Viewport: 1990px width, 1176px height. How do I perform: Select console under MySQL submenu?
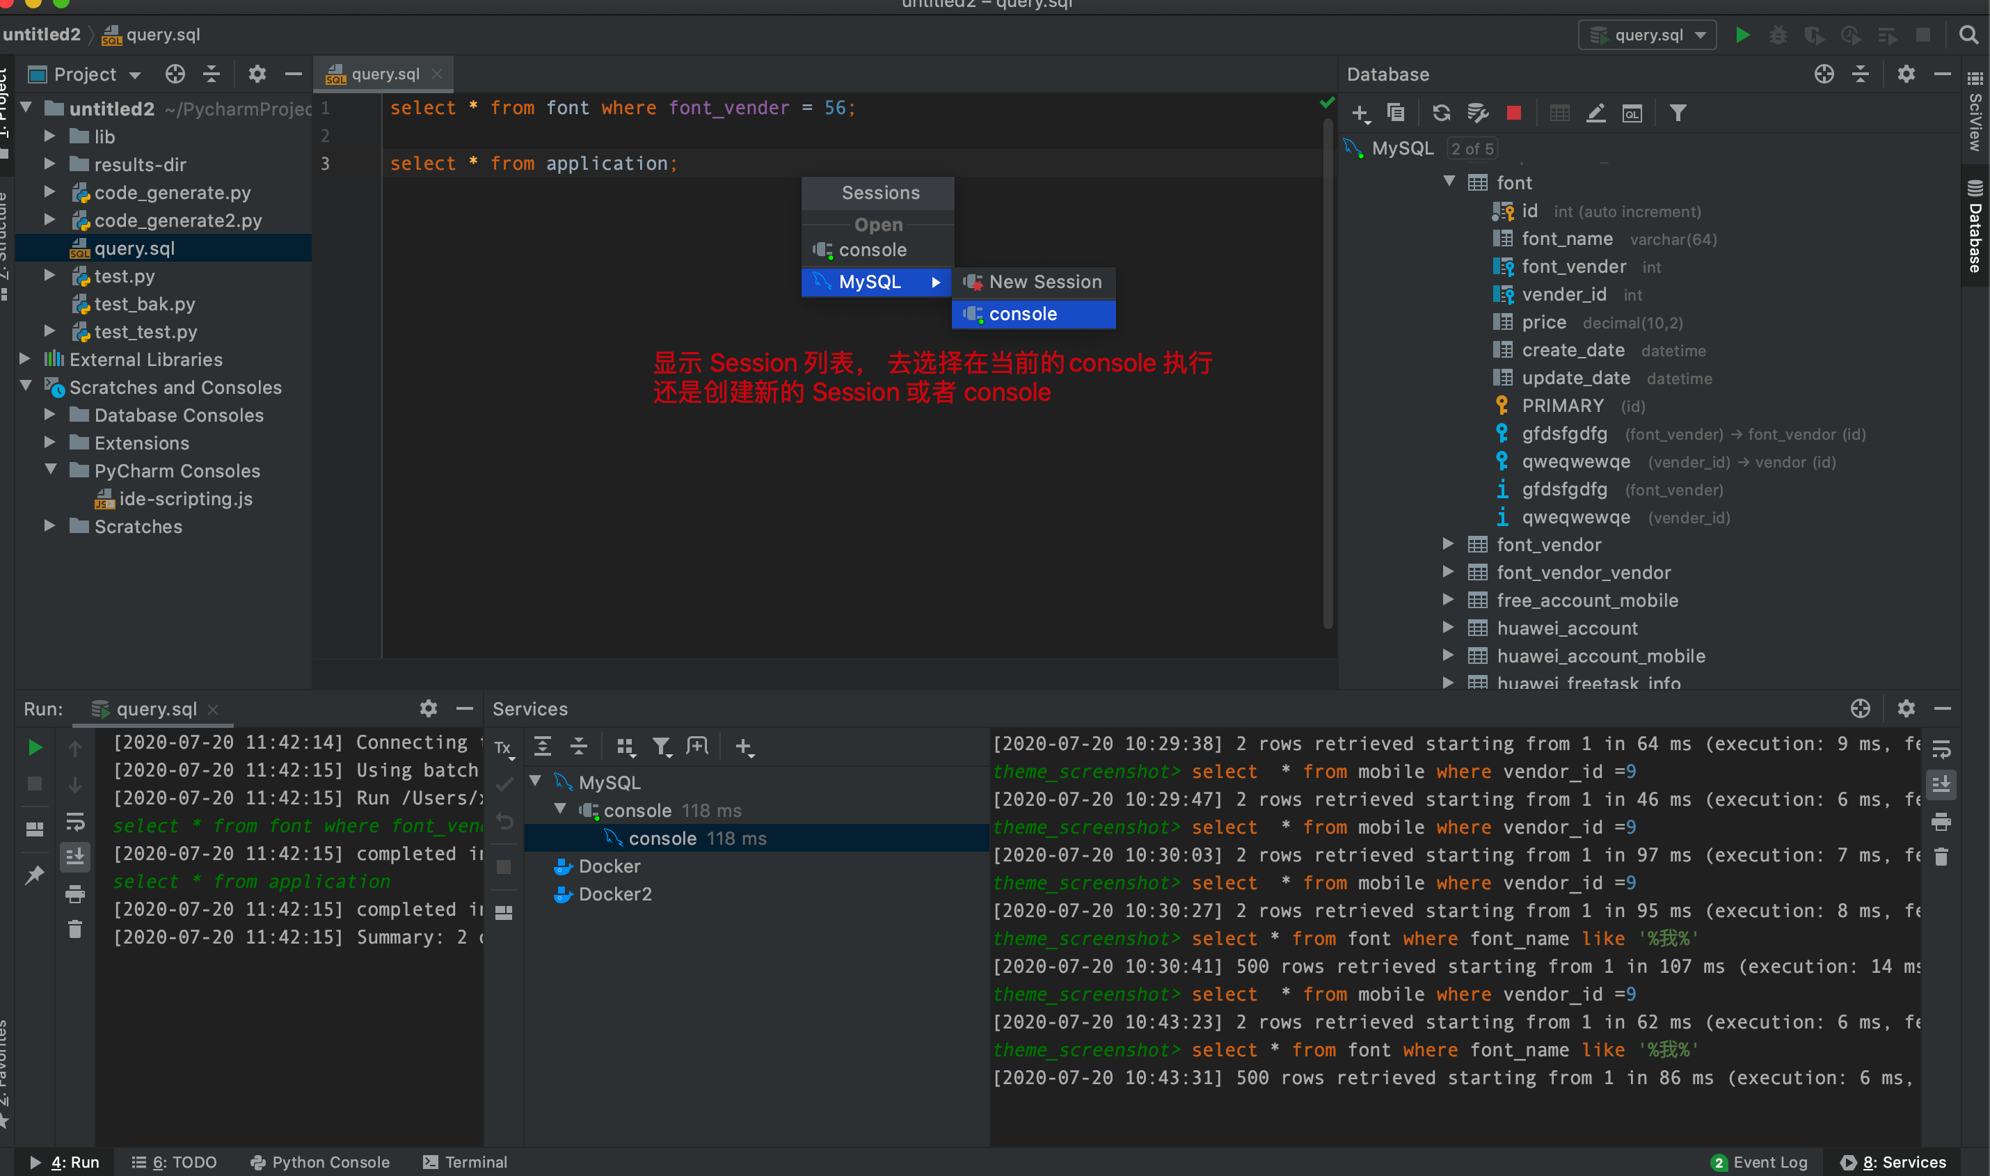(1034, 314)
